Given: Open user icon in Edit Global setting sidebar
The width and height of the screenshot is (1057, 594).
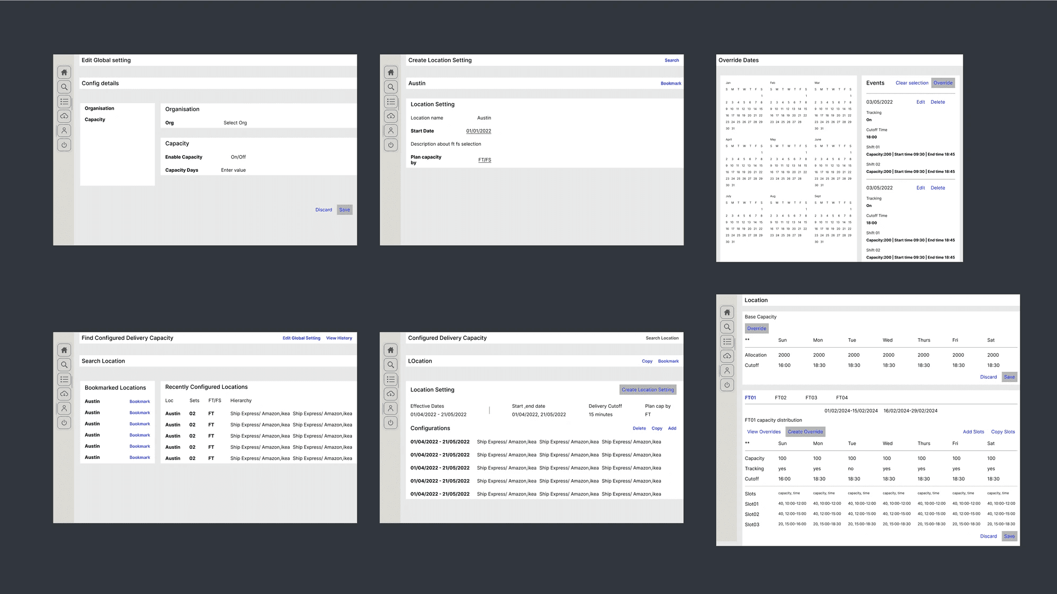Looking at the screenshot, I should point(64,130).
